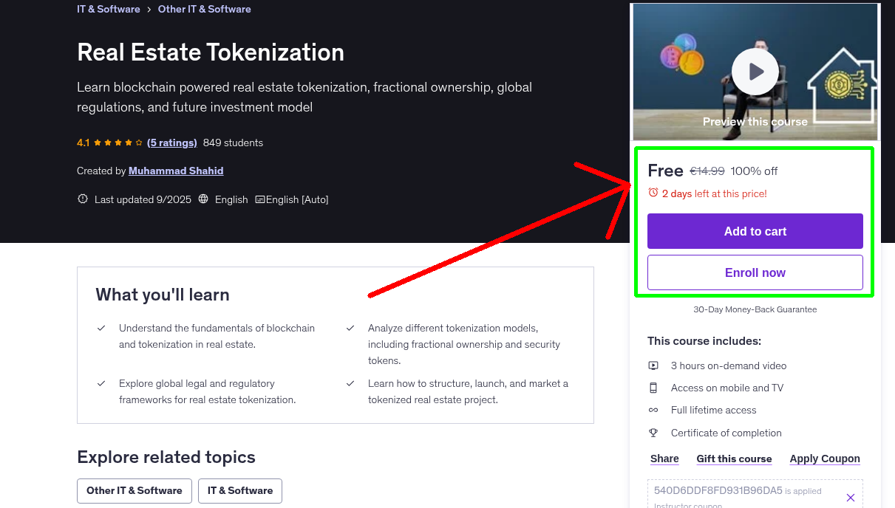Open the (5 ratings) reviews link
The height and width of the screenshot is (508, 895).
(171, 143)
